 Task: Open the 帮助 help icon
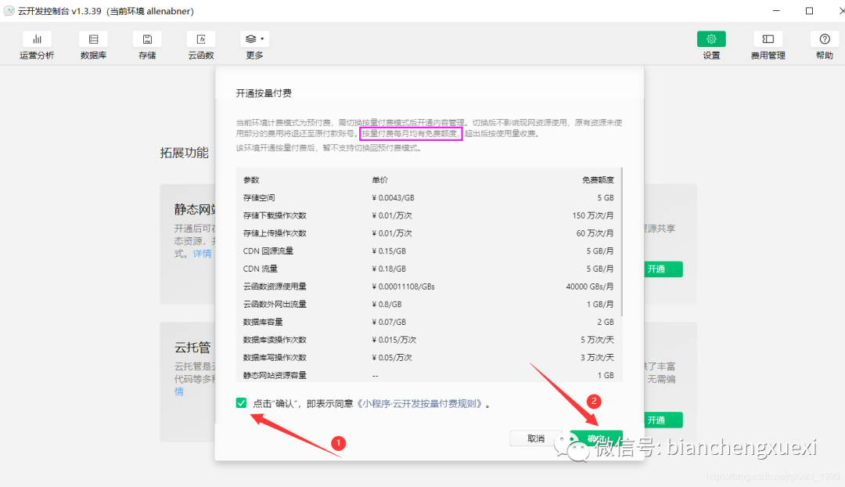coord(825,45)
